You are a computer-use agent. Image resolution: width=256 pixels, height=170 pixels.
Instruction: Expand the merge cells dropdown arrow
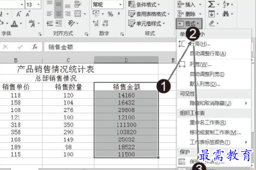[x=85, y=14]
